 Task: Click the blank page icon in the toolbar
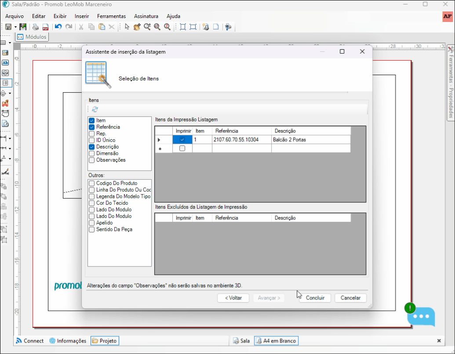[x=216, y=27]
